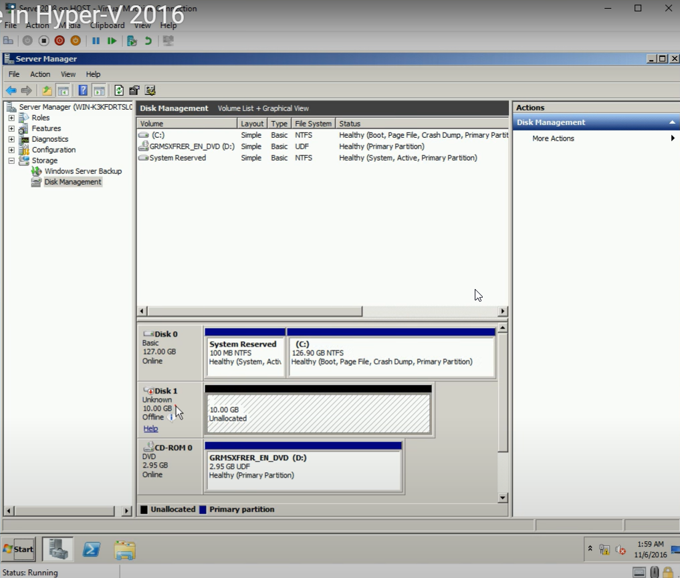
Task: Select the System Reserved 100 MB partition block
Action: (x=245, y=357)
